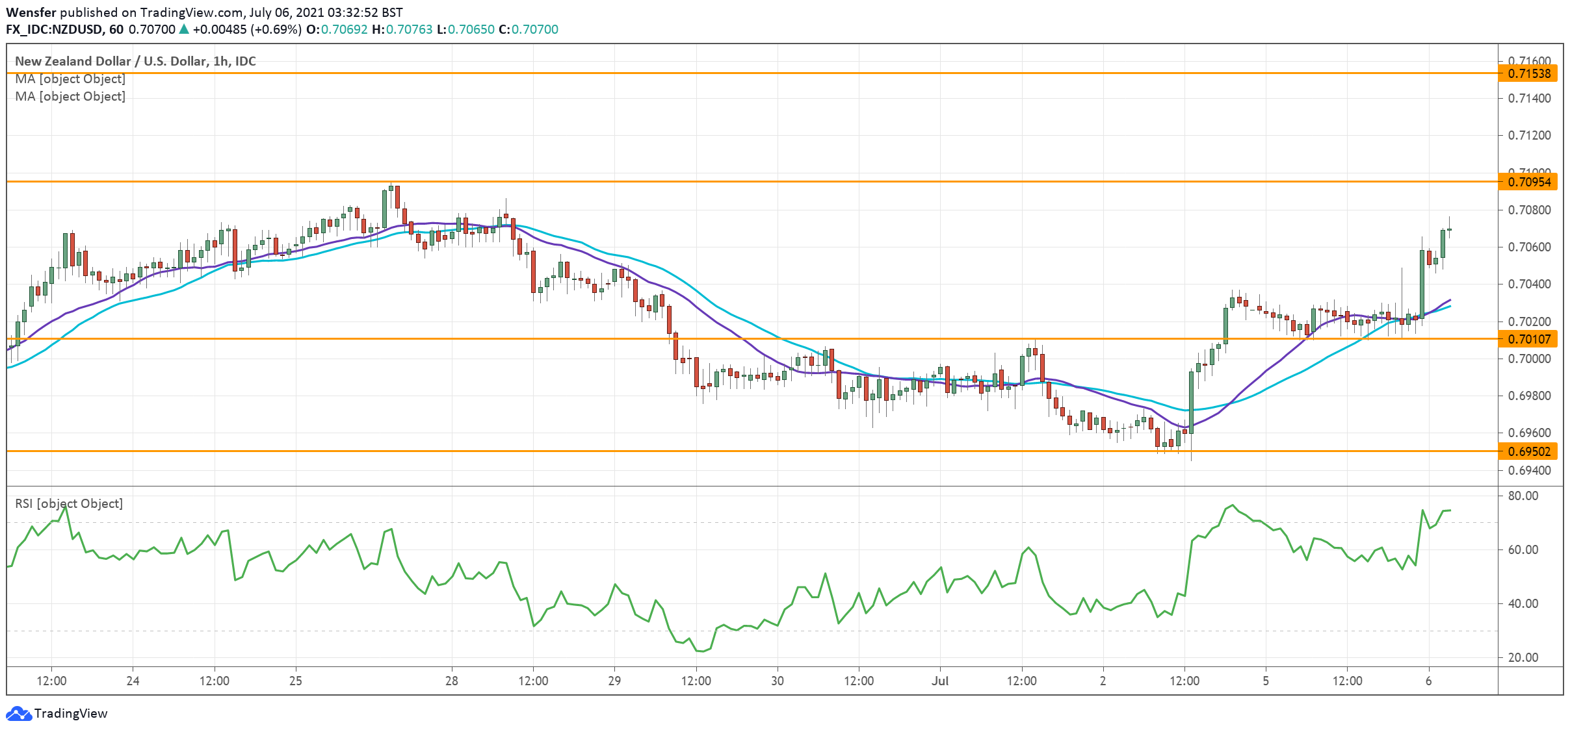Click the Jul date on the time axis
The image size is (1570, 732).
click(x=939, y=681)
